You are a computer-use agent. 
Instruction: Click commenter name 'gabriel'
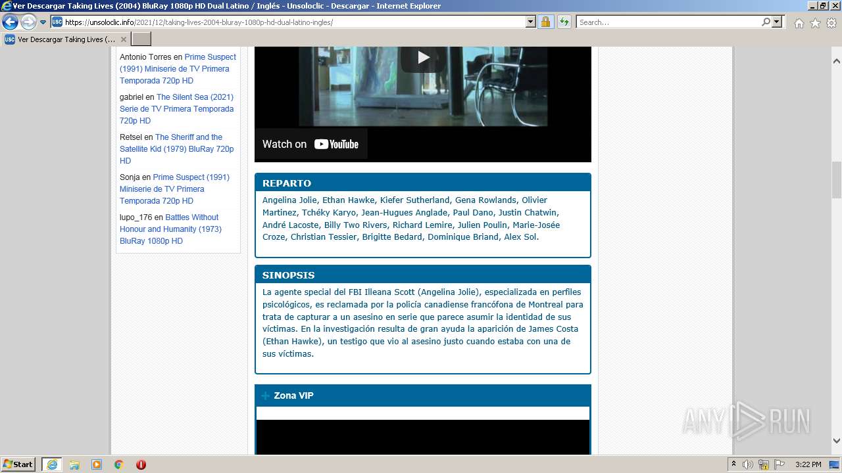click(132, 97)
